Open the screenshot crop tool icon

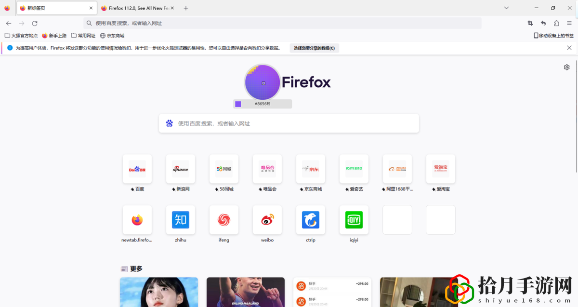(x=530, y=23)
